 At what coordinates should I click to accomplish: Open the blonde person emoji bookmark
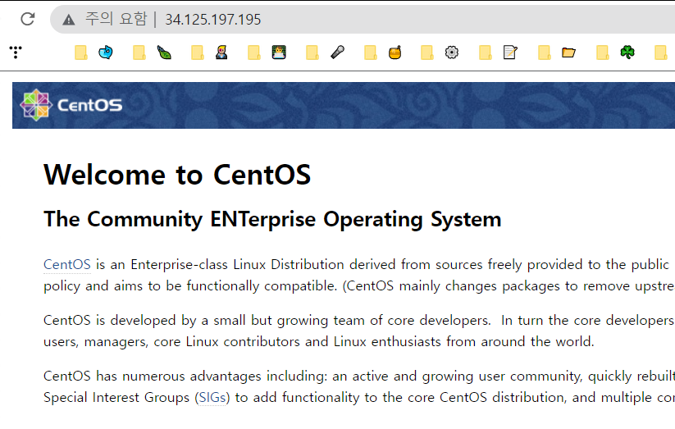(x=221, y=52)
